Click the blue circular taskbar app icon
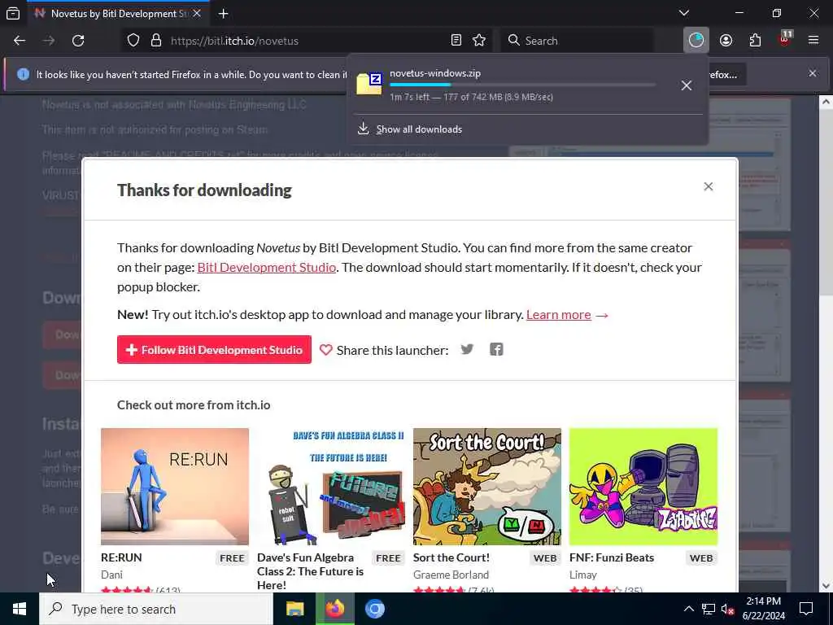This screenshot has height=625, width=833. [x=375, y=609]
